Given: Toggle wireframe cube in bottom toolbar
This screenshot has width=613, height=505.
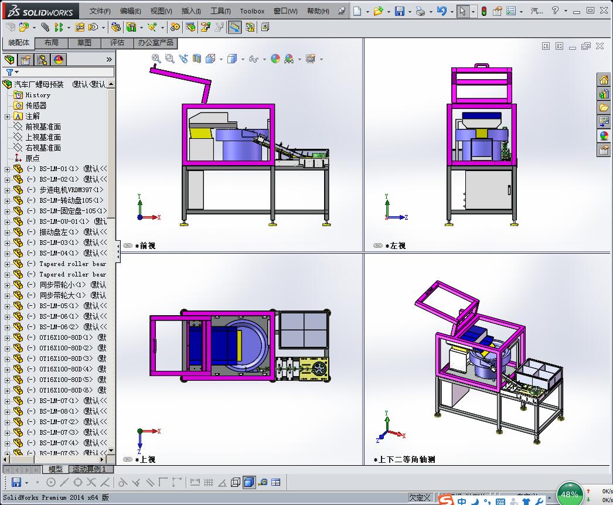Looking at the screenshot, I should (236, 482).
